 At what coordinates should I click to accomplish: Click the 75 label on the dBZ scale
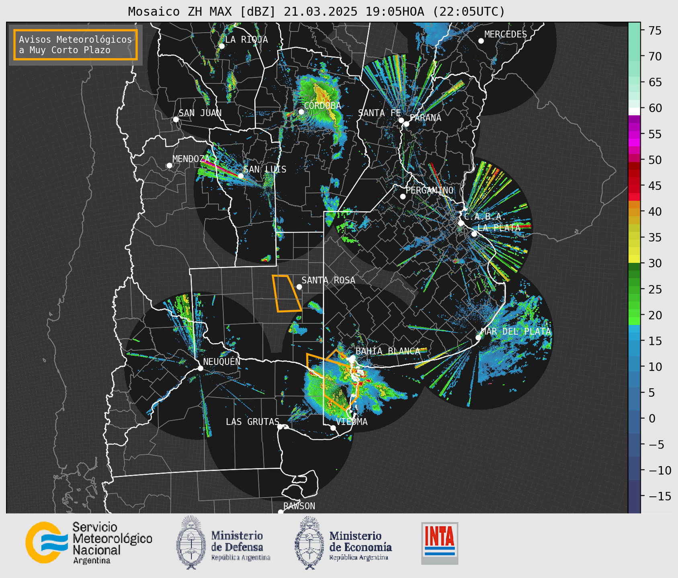[x=655, y=31]
